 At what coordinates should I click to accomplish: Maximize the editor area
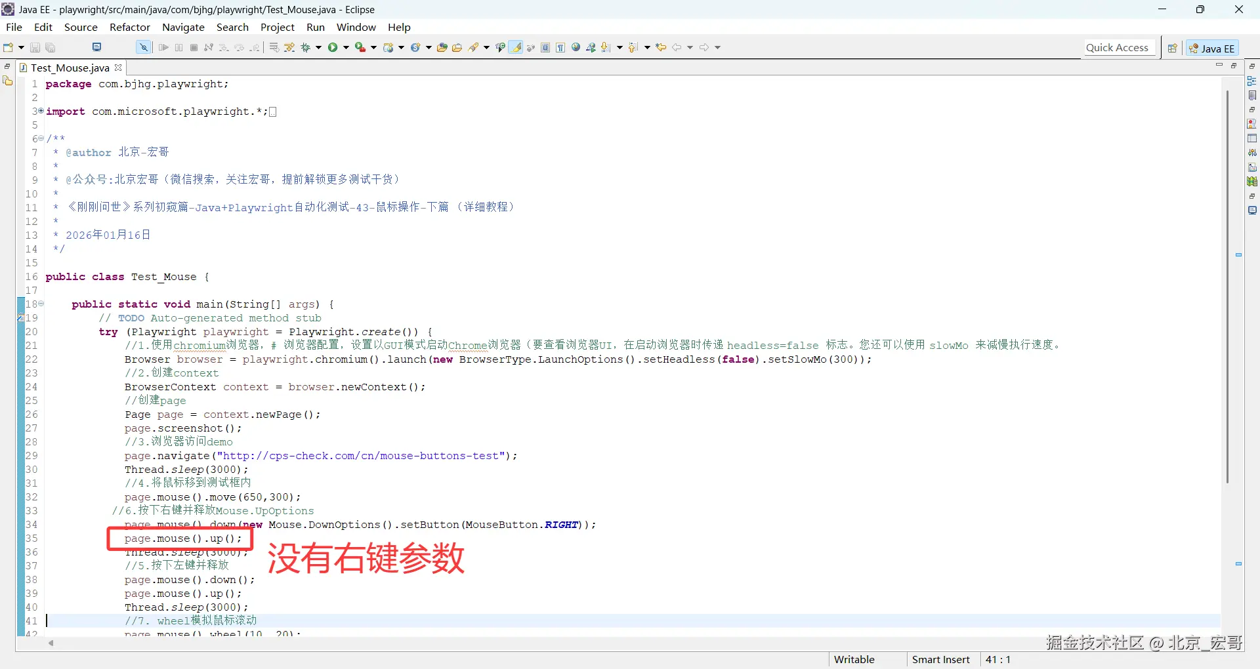pos(1234,66)
